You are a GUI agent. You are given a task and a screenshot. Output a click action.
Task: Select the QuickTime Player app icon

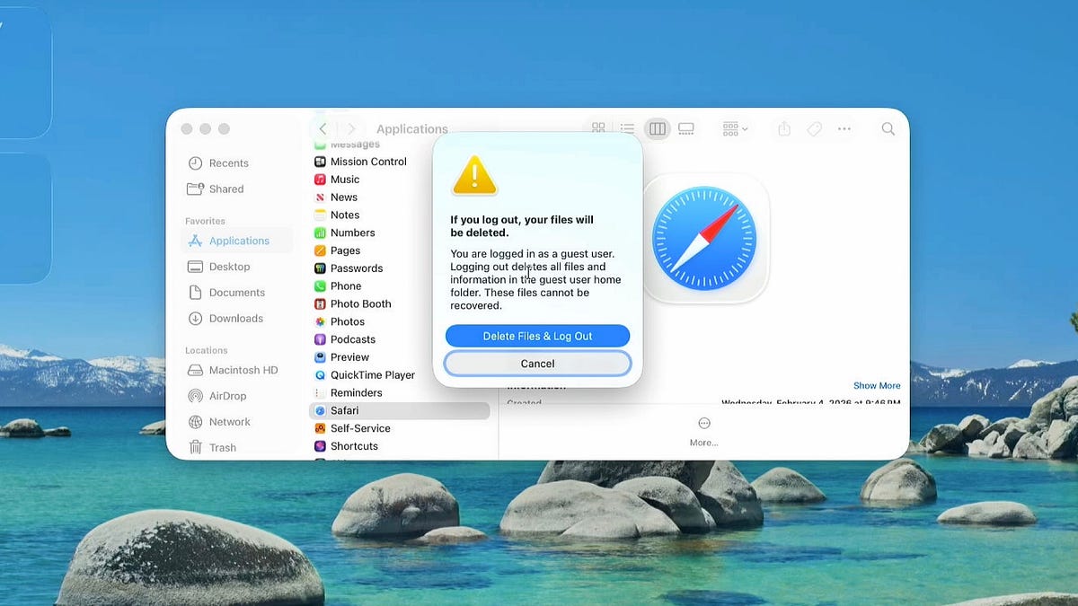tap(320, 375)
